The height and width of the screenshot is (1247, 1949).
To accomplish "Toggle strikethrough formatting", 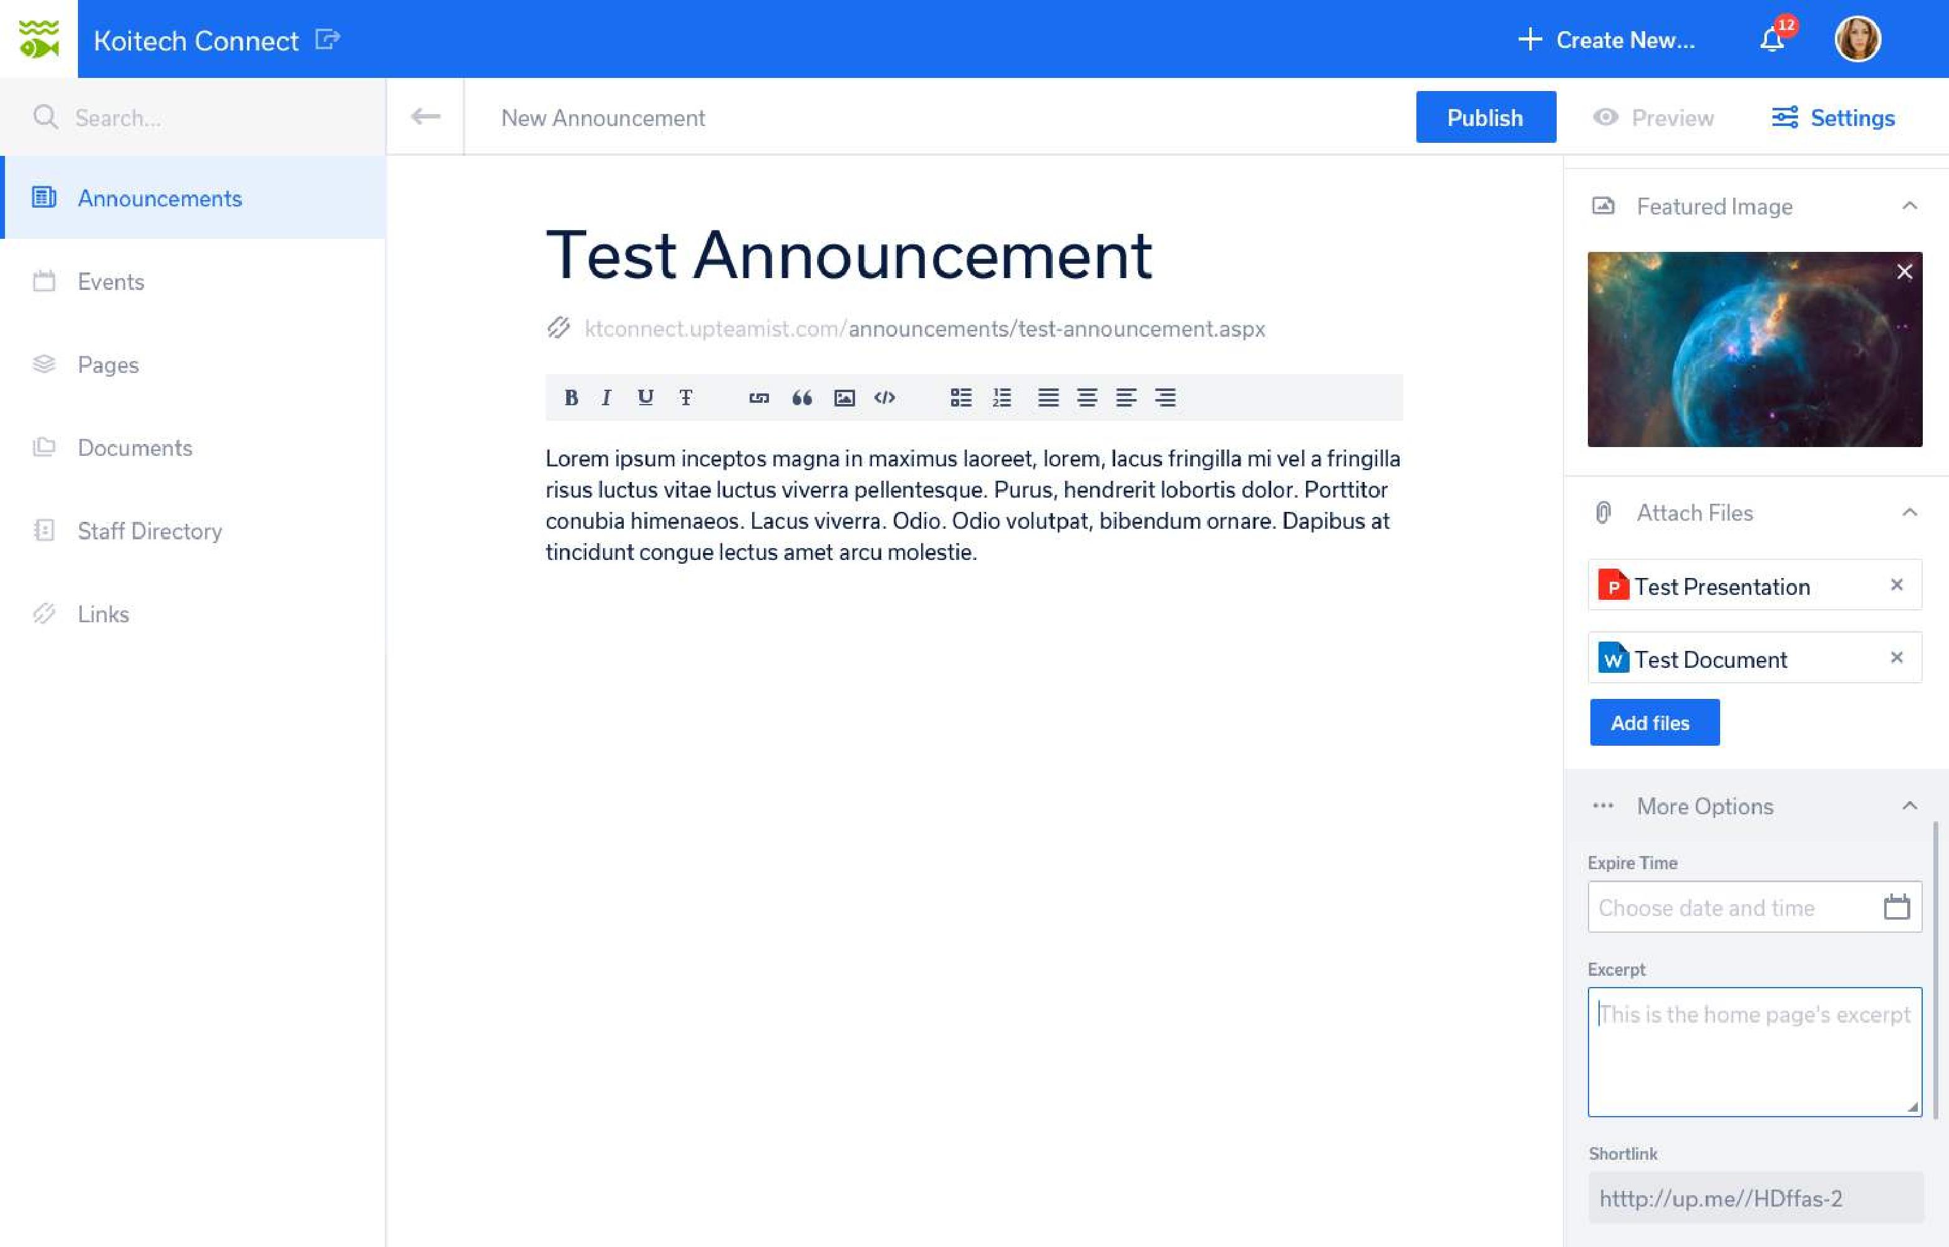I will tap(686, 398).
